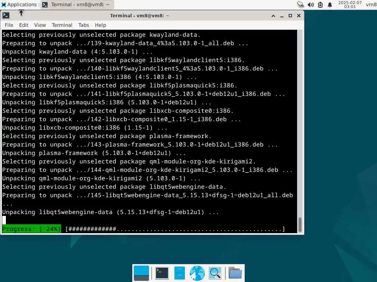Click text 'libxcb-composite0:i386 (1.15-1)'
This screenshot has height=282, width=377.
point(96,127)
